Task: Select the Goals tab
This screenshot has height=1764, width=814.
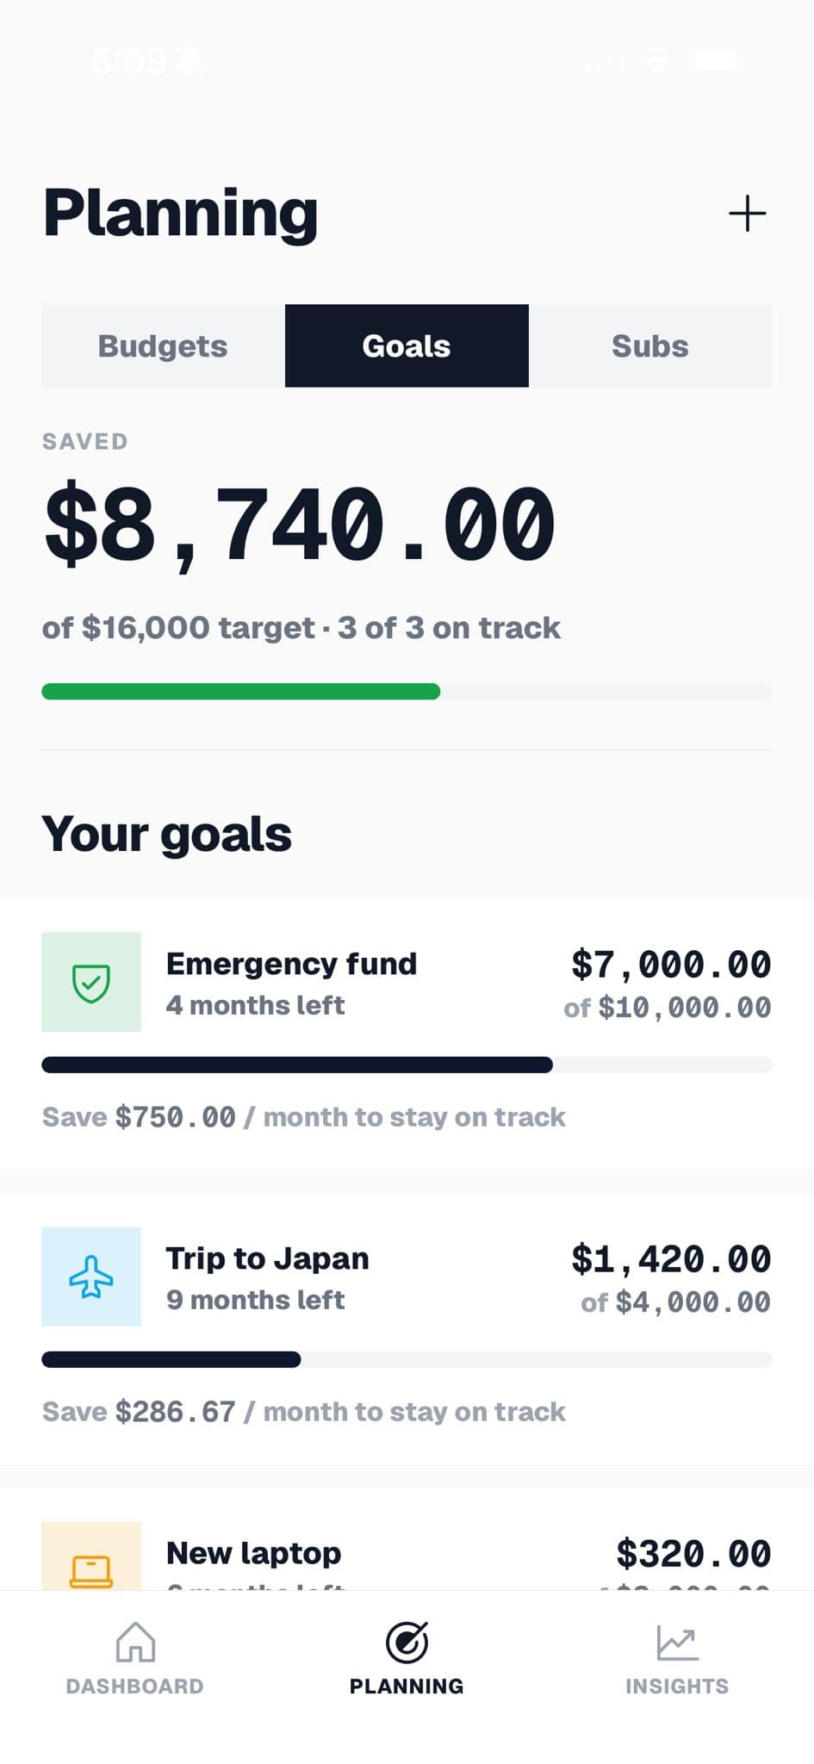Action: pos(407,345)
